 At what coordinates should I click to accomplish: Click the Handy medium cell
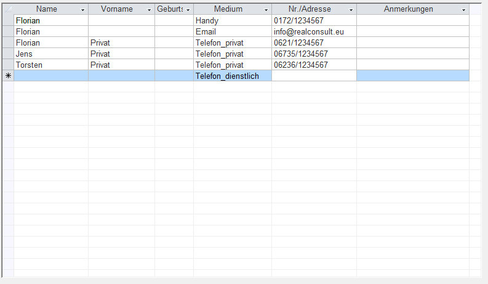[x=233, y=20]
